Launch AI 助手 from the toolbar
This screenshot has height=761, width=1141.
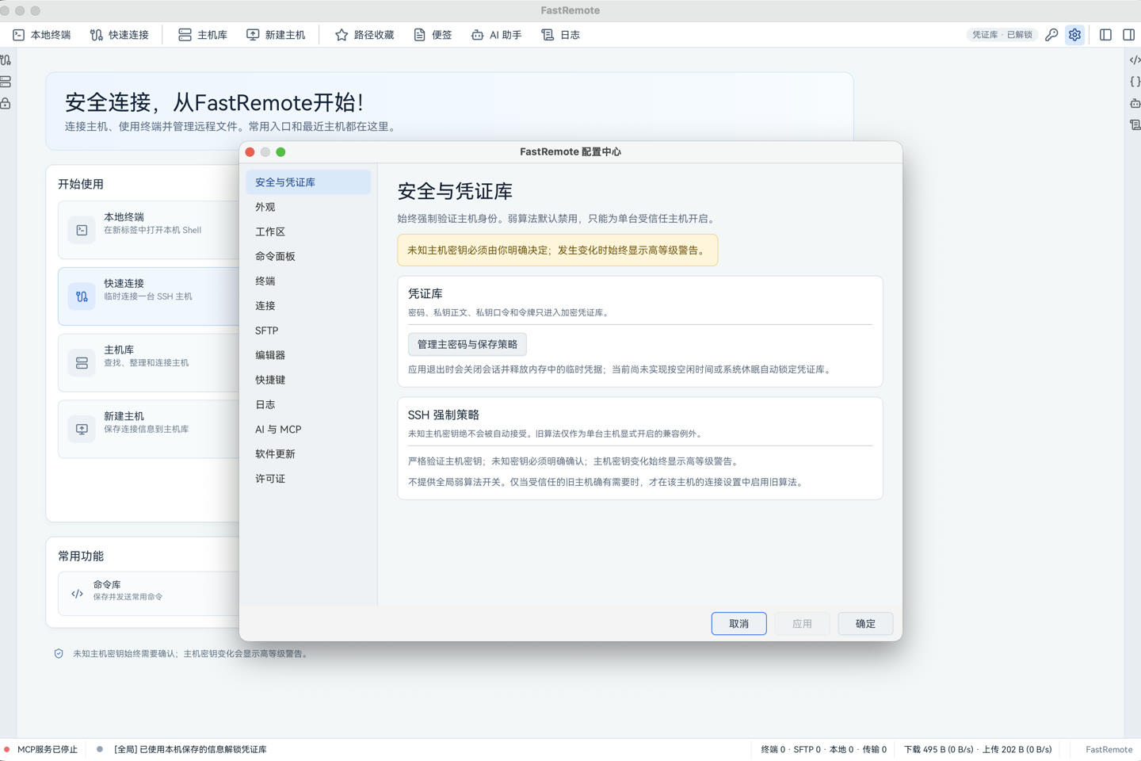(x=497, y=35)
